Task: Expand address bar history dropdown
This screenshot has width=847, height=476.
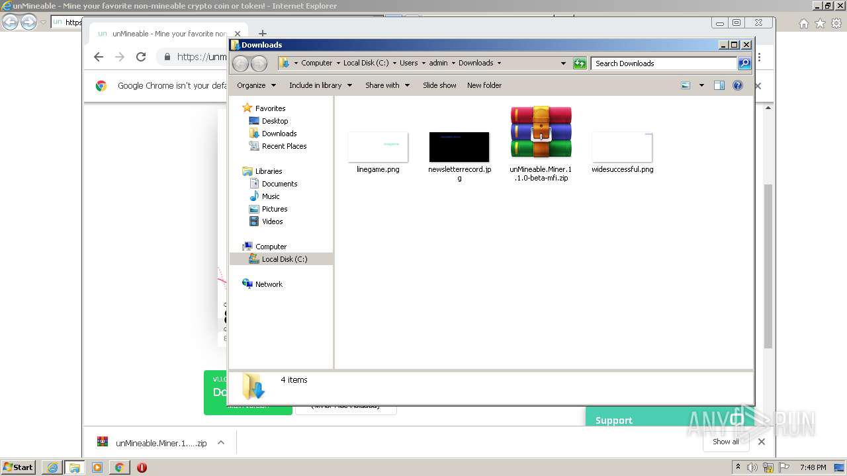Action: pos(563,63)
